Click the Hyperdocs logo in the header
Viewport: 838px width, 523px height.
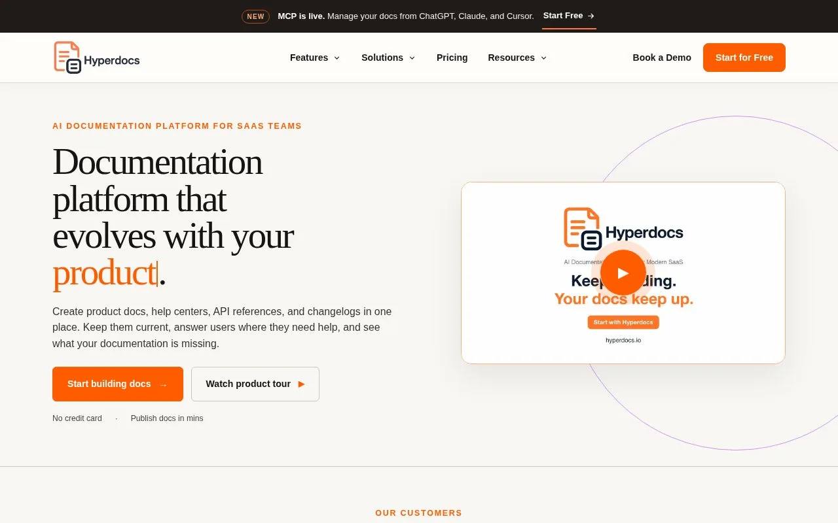click(97, 58)
